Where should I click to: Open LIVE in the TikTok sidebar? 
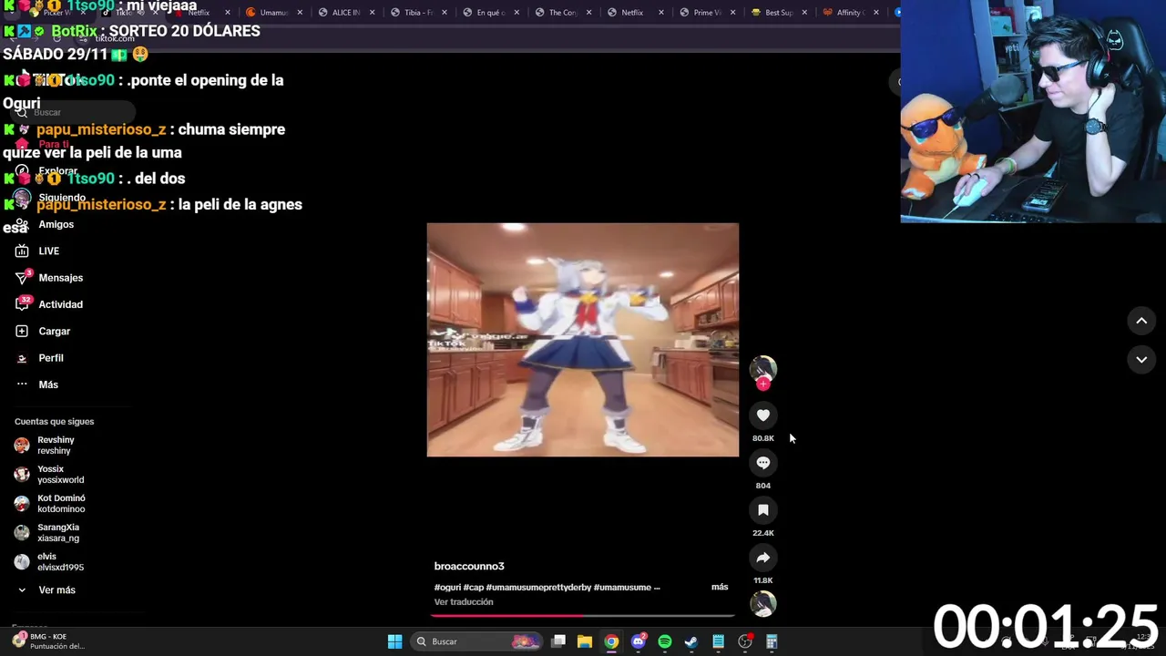pos(38,251)
